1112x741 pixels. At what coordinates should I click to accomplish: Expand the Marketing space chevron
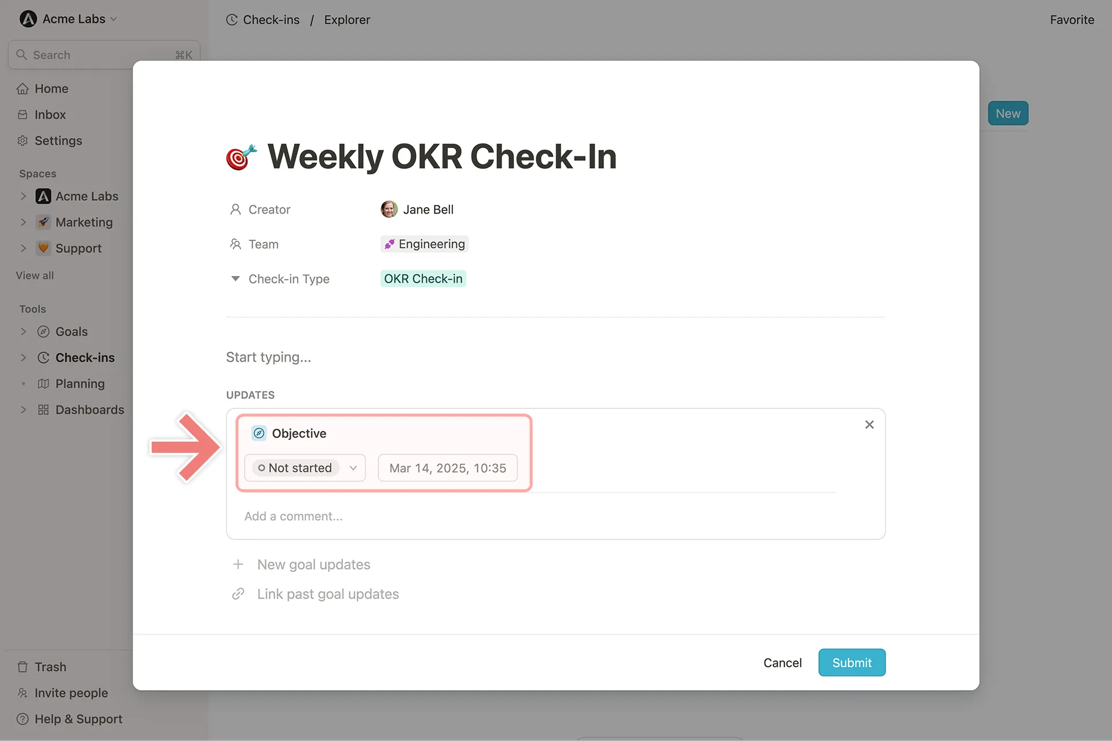23,222
